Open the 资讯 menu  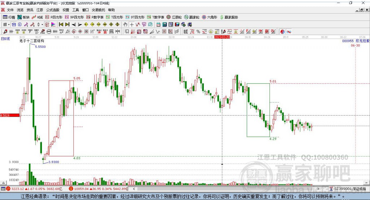(x=30, y=10)
